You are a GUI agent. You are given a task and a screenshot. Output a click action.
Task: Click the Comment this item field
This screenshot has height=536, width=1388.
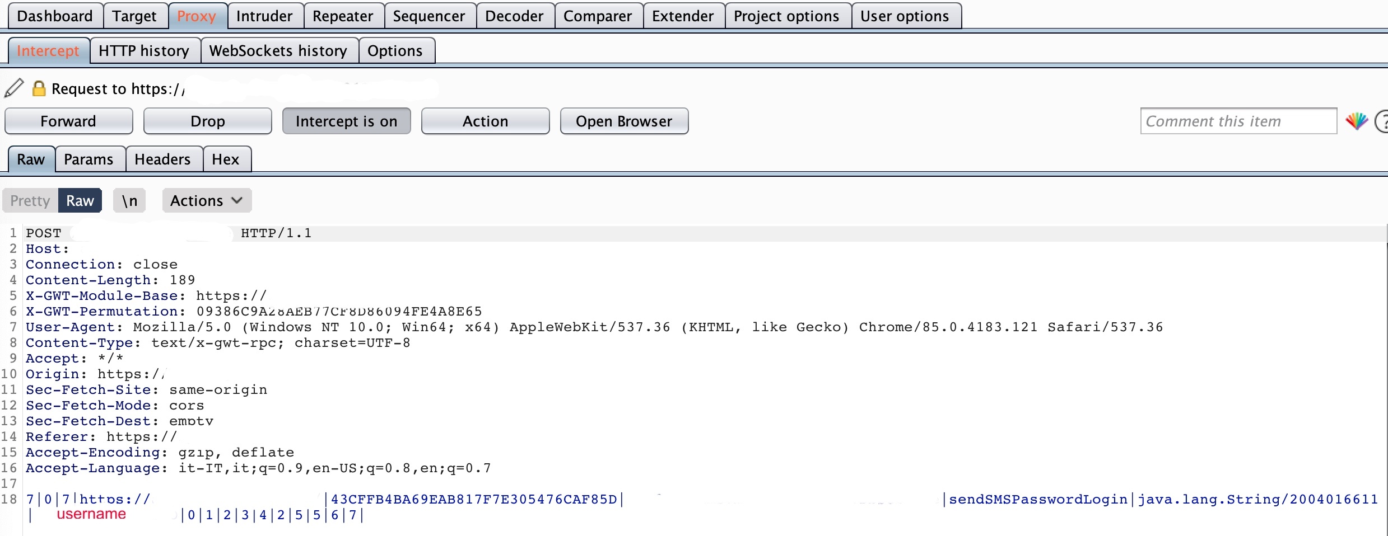(x=1238, y=121)
